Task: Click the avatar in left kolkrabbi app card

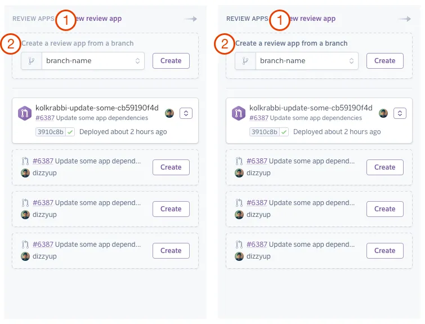Action: 169,113
